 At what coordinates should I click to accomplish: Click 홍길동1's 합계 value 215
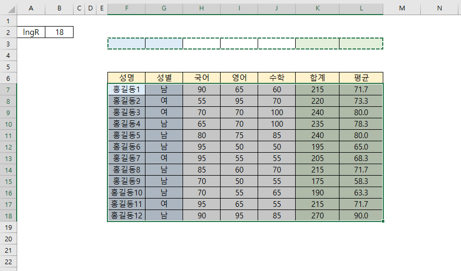317,89
